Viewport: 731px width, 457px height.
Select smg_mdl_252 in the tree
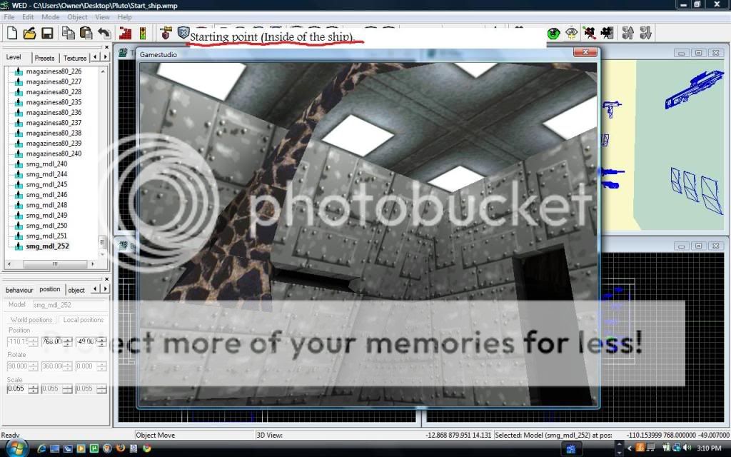point(48,246)
